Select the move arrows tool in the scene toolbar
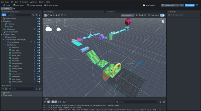 coord(56,15)
